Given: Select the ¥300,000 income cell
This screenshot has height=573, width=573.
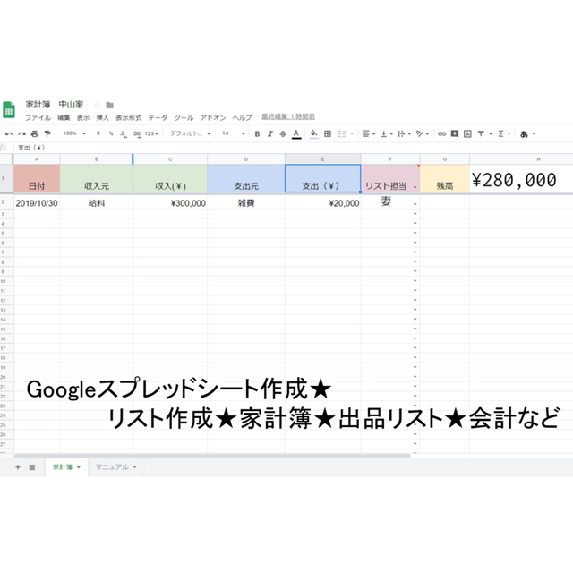Looking at the screenshot, I should click(x=170, y=203).
